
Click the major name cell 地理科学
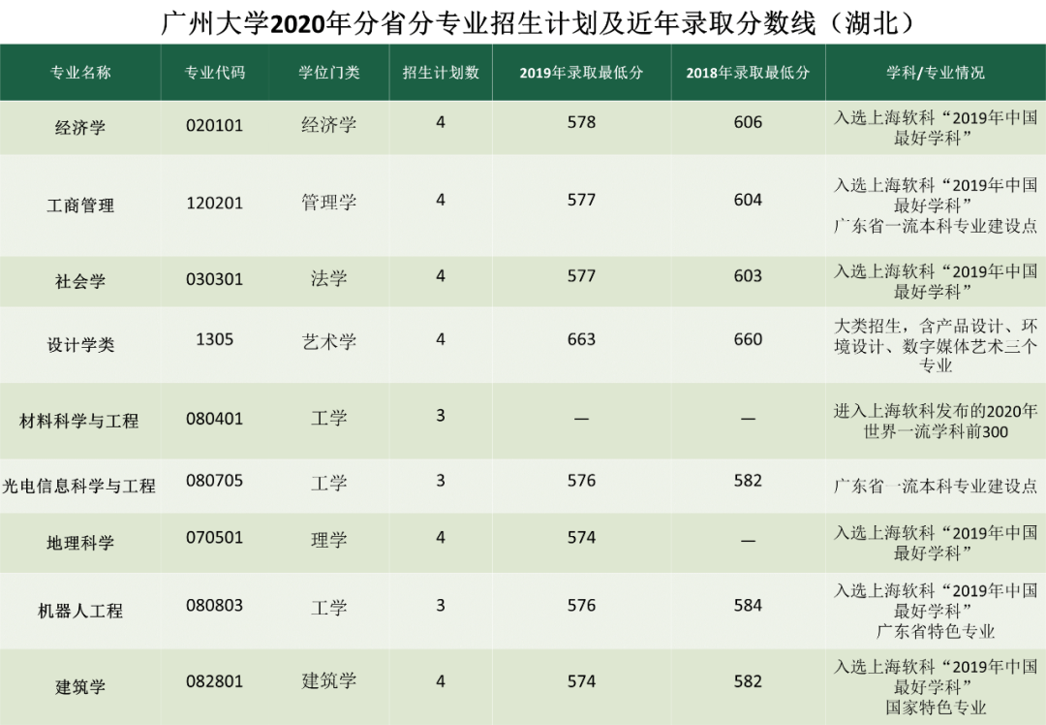pyautogui.click(x=80, y=543)
